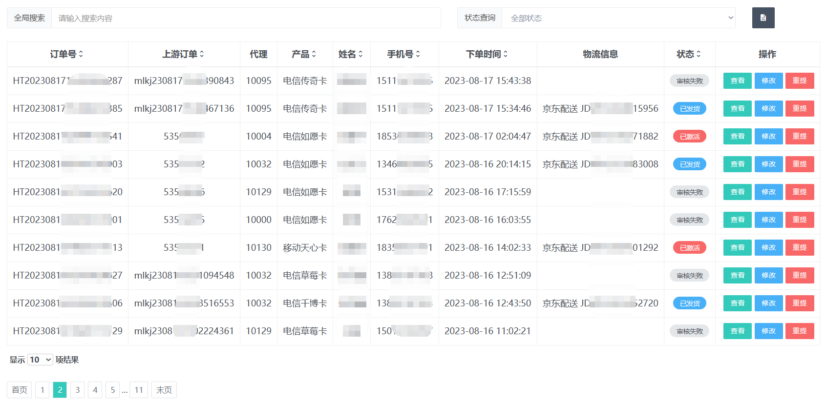Click 已发货 badge for order at 20:14:15
This screenshot has width=826, height=404.
pyautogui.click(x=690, y=164)
